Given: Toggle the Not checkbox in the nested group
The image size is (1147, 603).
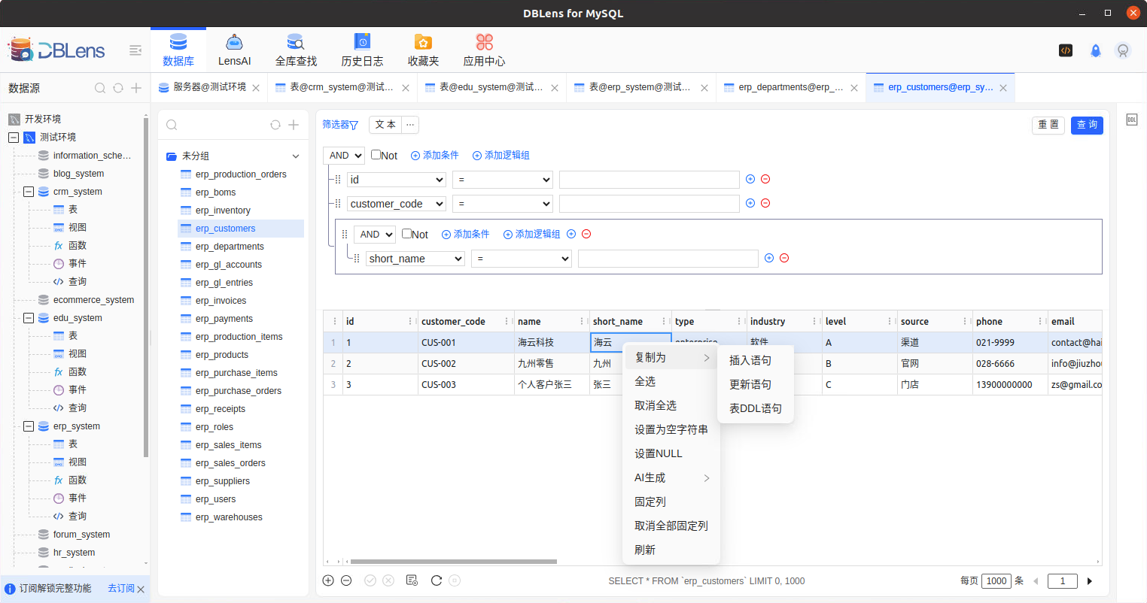Looking at the screenshot, I should (x=406, y=234).
